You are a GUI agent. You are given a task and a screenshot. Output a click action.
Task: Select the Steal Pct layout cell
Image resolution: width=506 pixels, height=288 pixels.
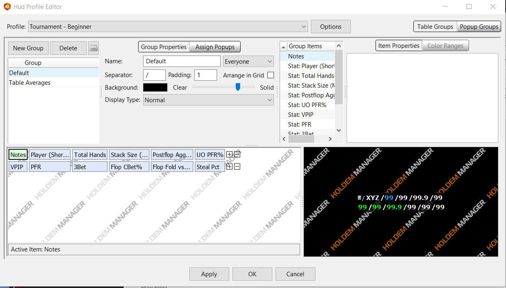[x=210, y=167]
